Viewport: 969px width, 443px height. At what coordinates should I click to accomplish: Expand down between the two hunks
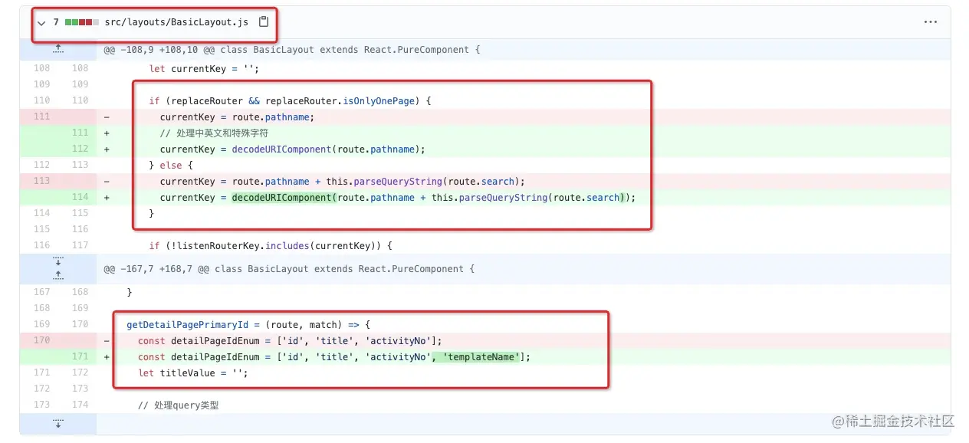point(58,261)
